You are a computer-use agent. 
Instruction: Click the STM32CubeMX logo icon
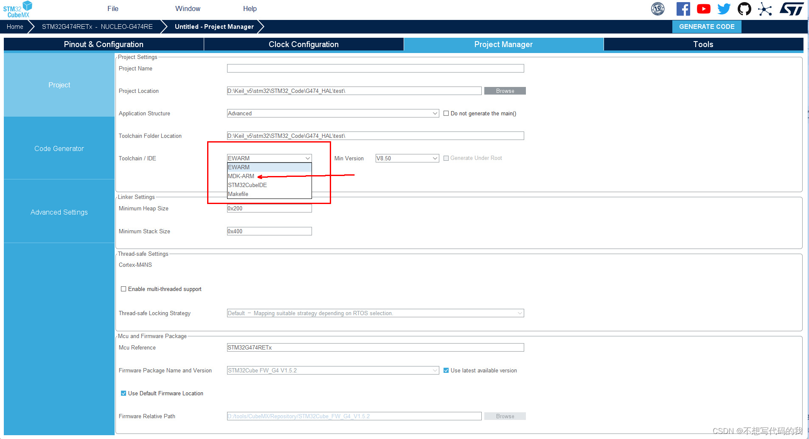[17, 9]
